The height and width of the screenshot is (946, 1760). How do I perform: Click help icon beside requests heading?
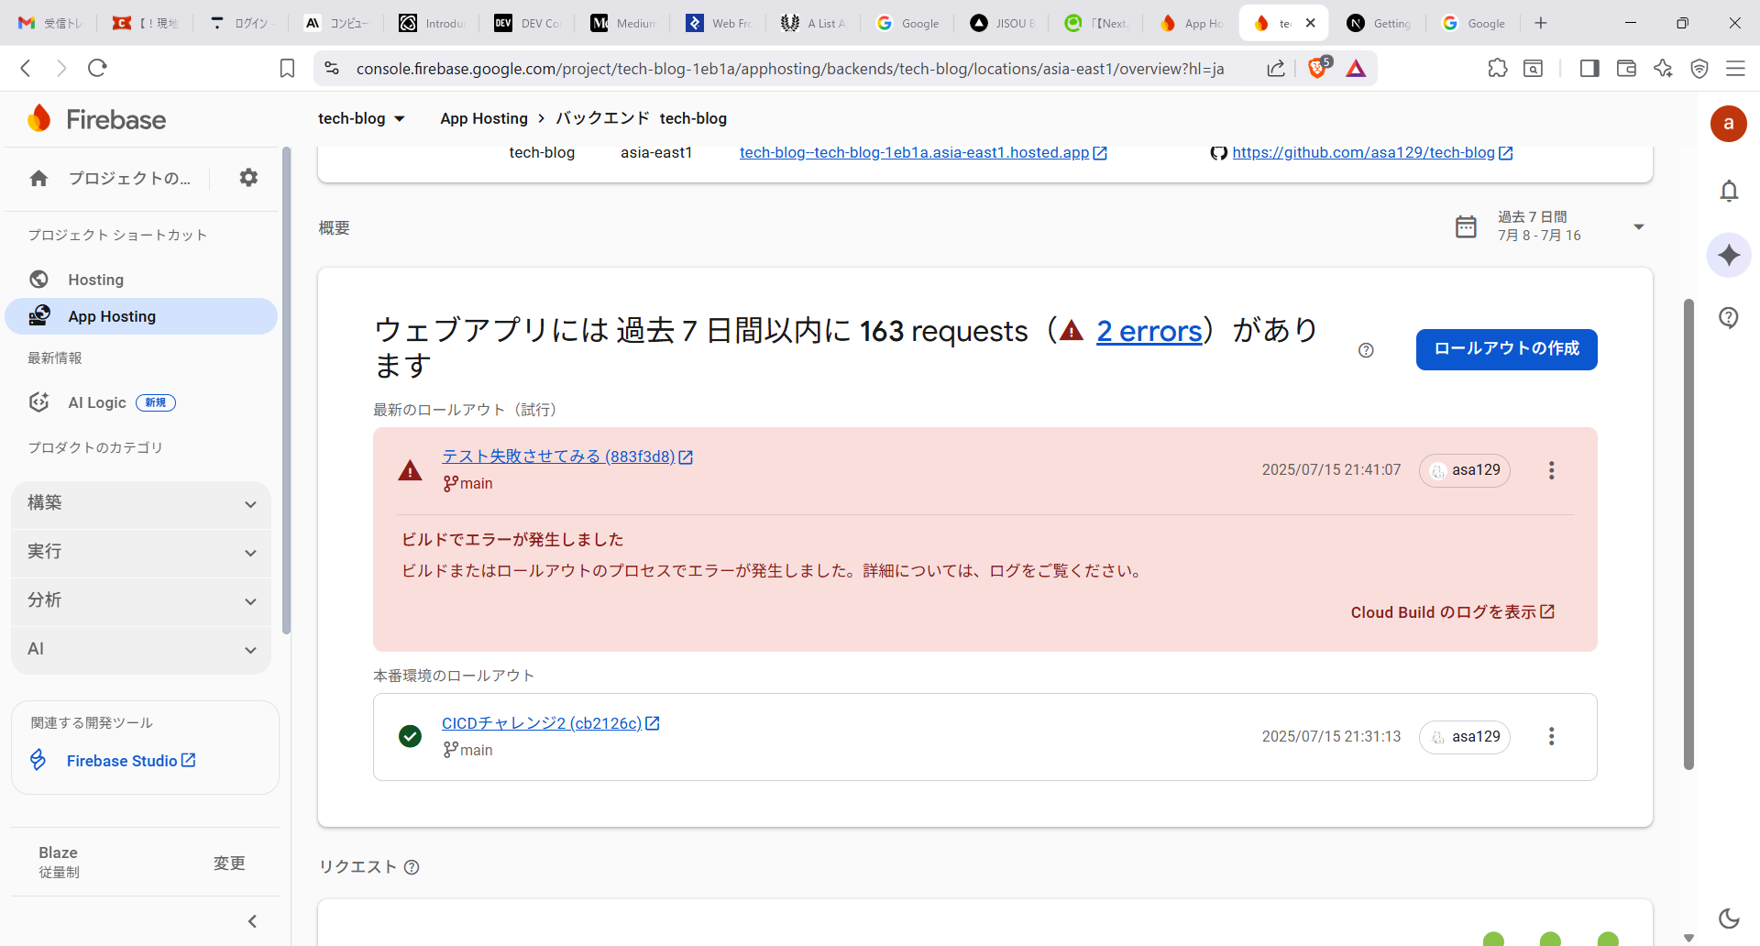pos(1366,350)
